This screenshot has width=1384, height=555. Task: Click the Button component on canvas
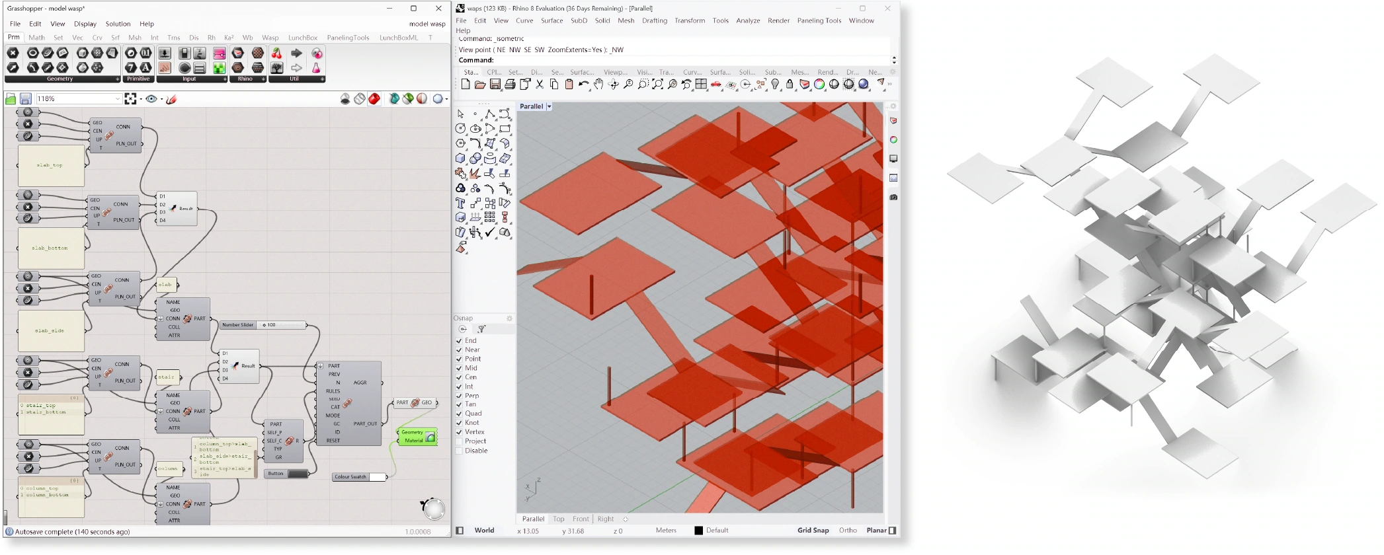click(286, 474)
